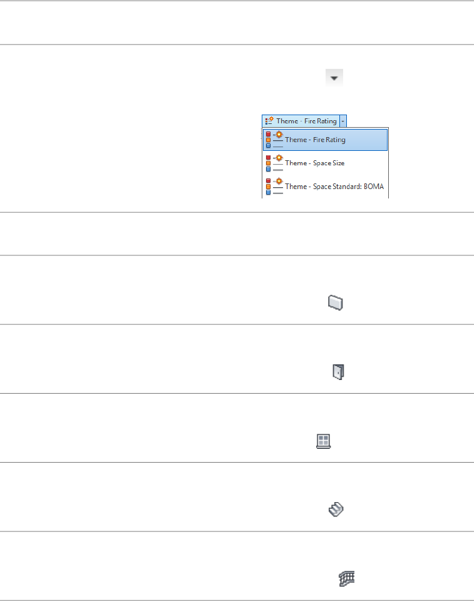
Task: Expand the Theme - Fire Rating combo arrow
Action: (x=343, y=121)
